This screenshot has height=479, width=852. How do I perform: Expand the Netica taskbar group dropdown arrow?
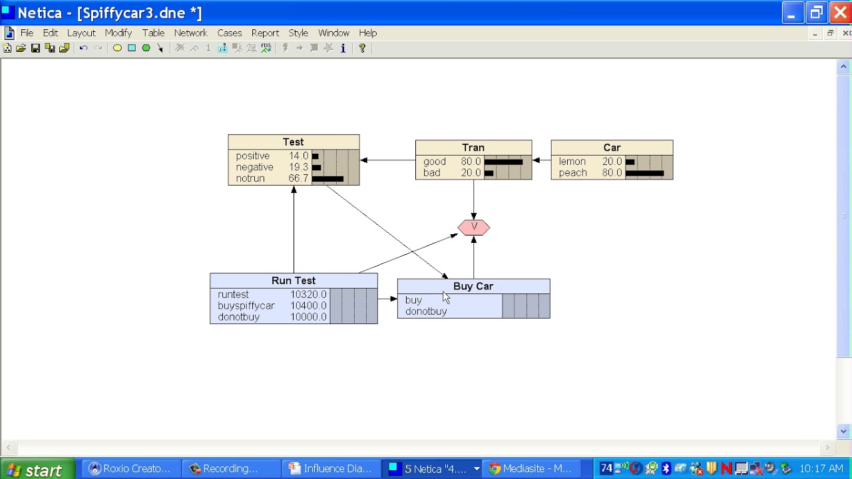[x=477, y=469]
